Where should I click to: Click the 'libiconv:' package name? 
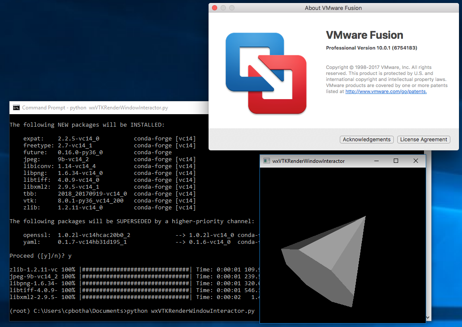38,166
